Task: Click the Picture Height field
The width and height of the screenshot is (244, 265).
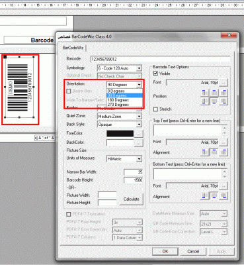Action: tap(107, 203)
